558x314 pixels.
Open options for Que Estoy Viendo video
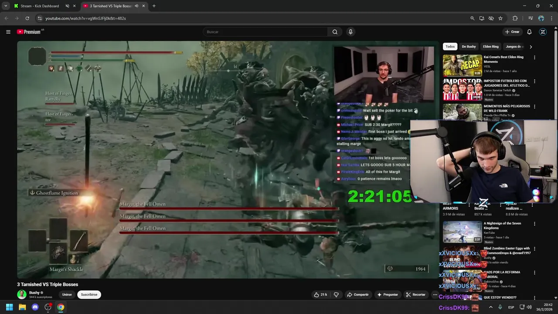point(534,298)
